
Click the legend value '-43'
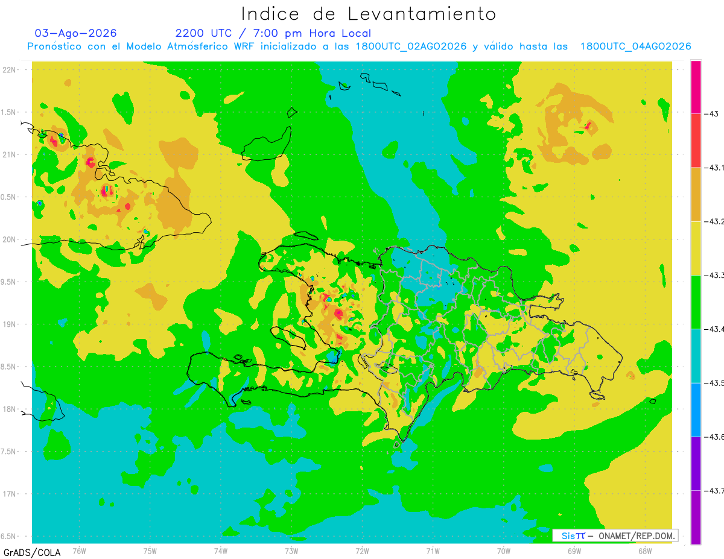pos(713,113)
